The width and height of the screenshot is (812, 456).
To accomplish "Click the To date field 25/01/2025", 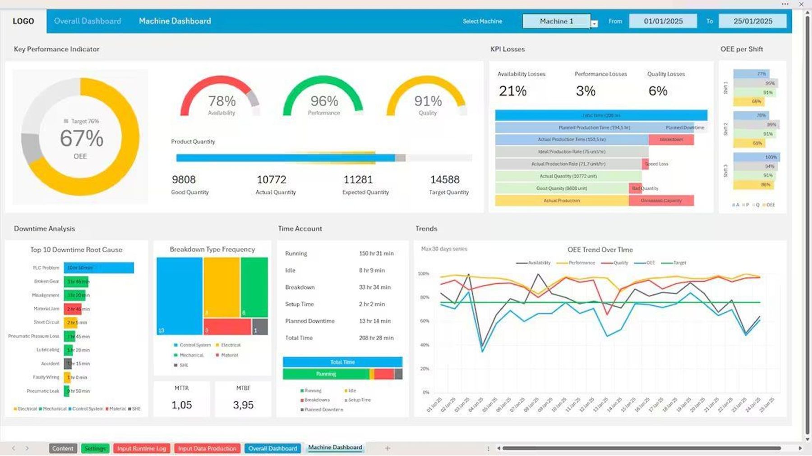I will click(752, 21).
